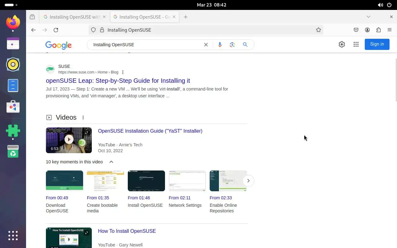Jump to Install OpenSUSE moment thumbnail
The image size is (397, 248).
tap(146, 181)
